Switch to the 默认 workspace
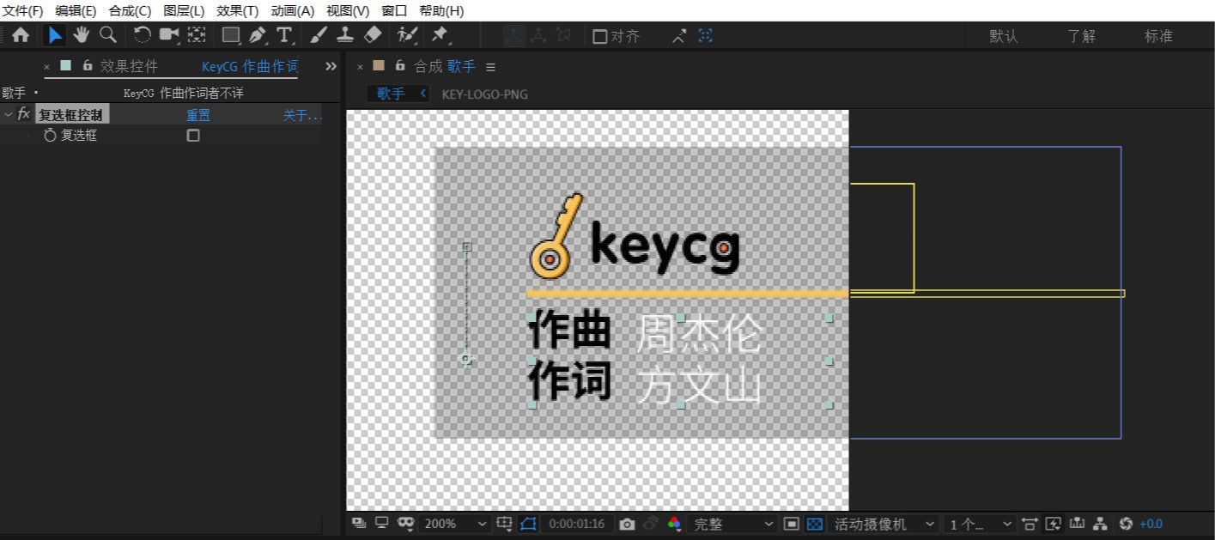1215x540 pixels. [1004, 36]
